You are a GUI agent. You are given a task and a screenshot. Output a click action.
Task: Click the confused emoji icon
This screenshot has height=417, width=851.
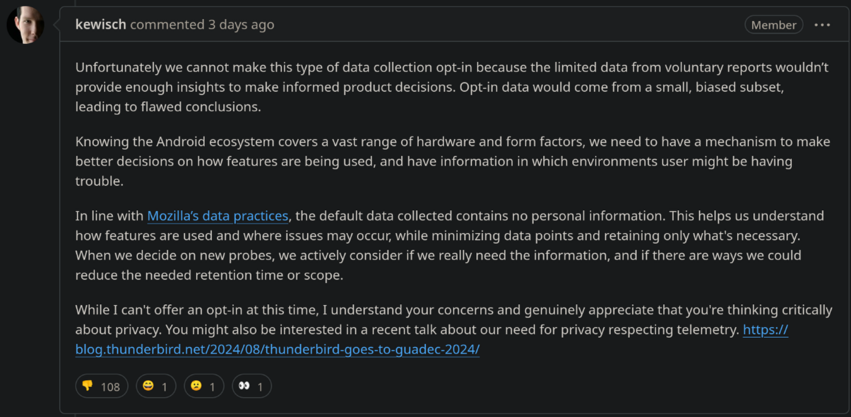(196, 387)
